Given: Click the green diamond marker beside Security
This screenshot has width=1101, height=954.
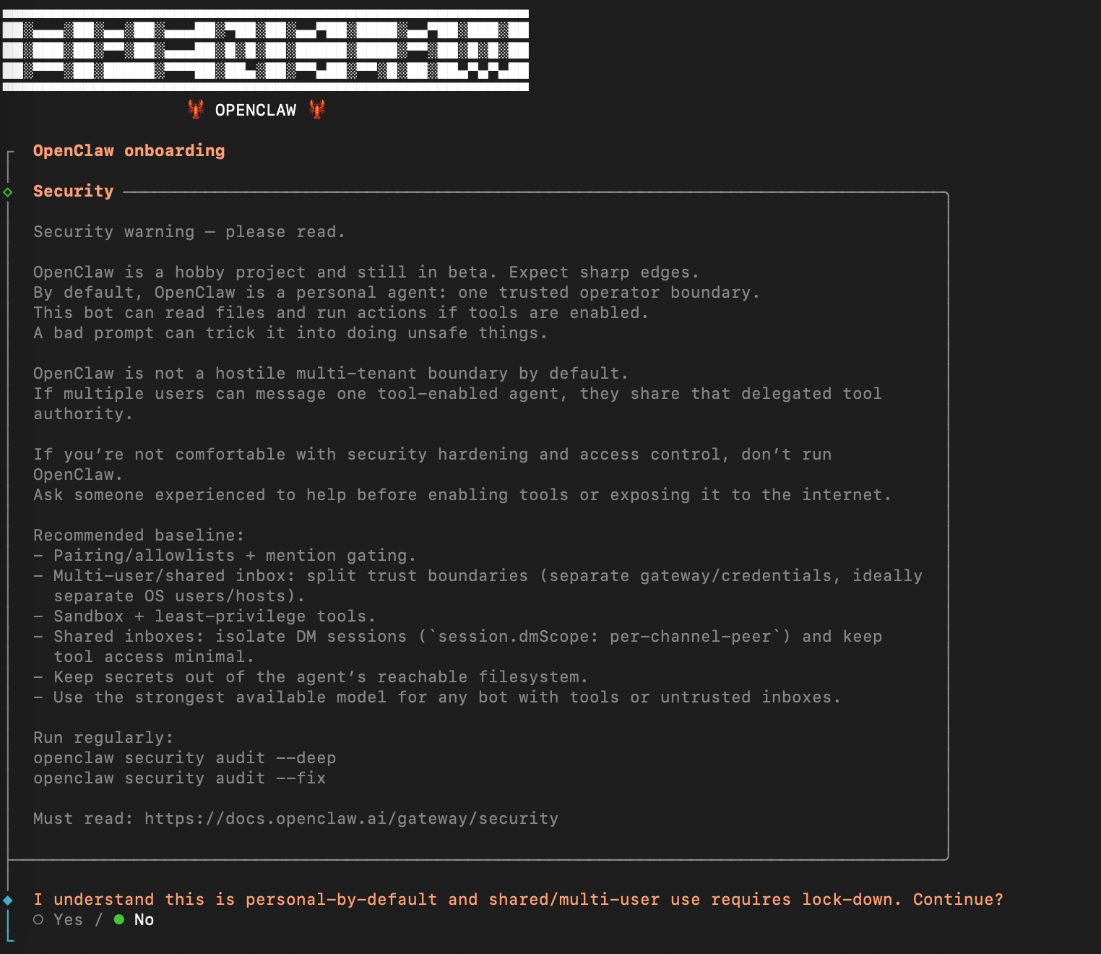Looking at the screenshot, I should click(x=8, y=192).
